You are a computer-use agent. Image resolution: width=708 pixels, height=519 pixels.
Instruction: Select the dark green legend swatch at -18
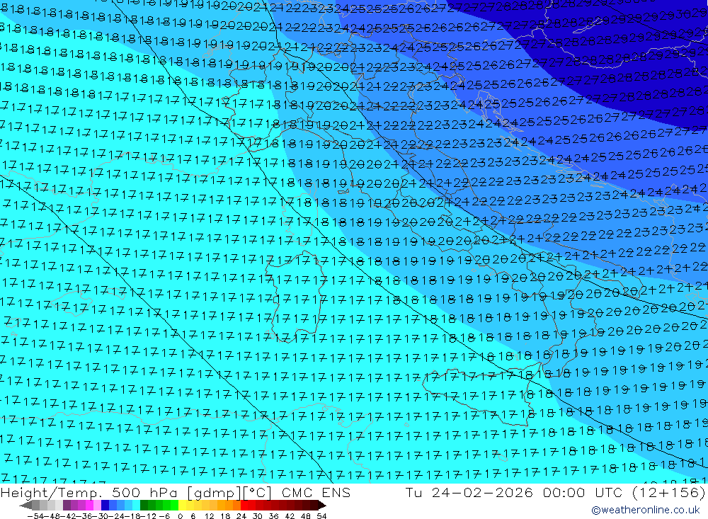point(144,505)
